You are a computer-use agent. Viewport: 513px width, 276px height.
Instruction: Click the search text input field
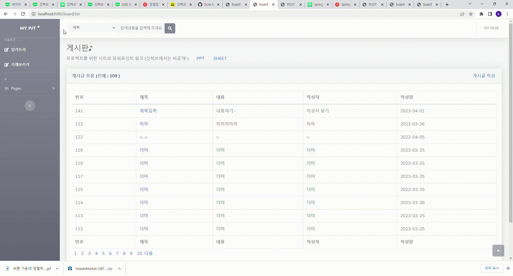pos(142,28)
